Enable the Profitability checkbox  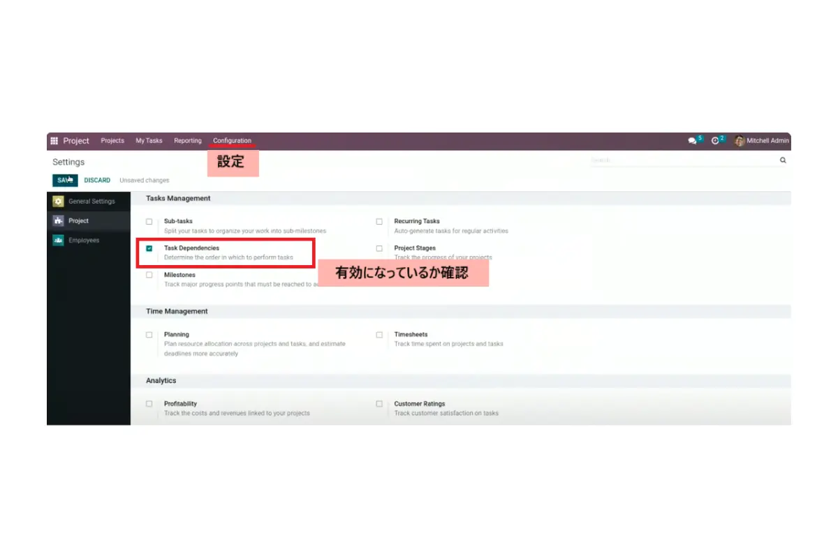(x=149, y=404)
